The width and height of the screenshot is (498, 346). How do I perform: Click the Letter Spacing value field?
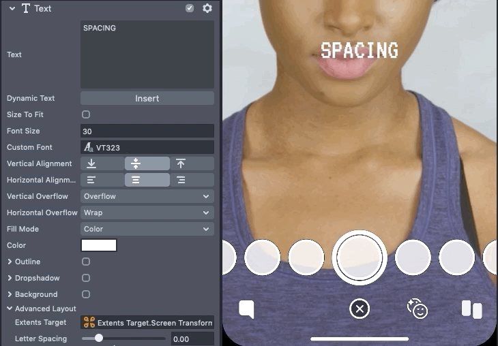point(192,339)
